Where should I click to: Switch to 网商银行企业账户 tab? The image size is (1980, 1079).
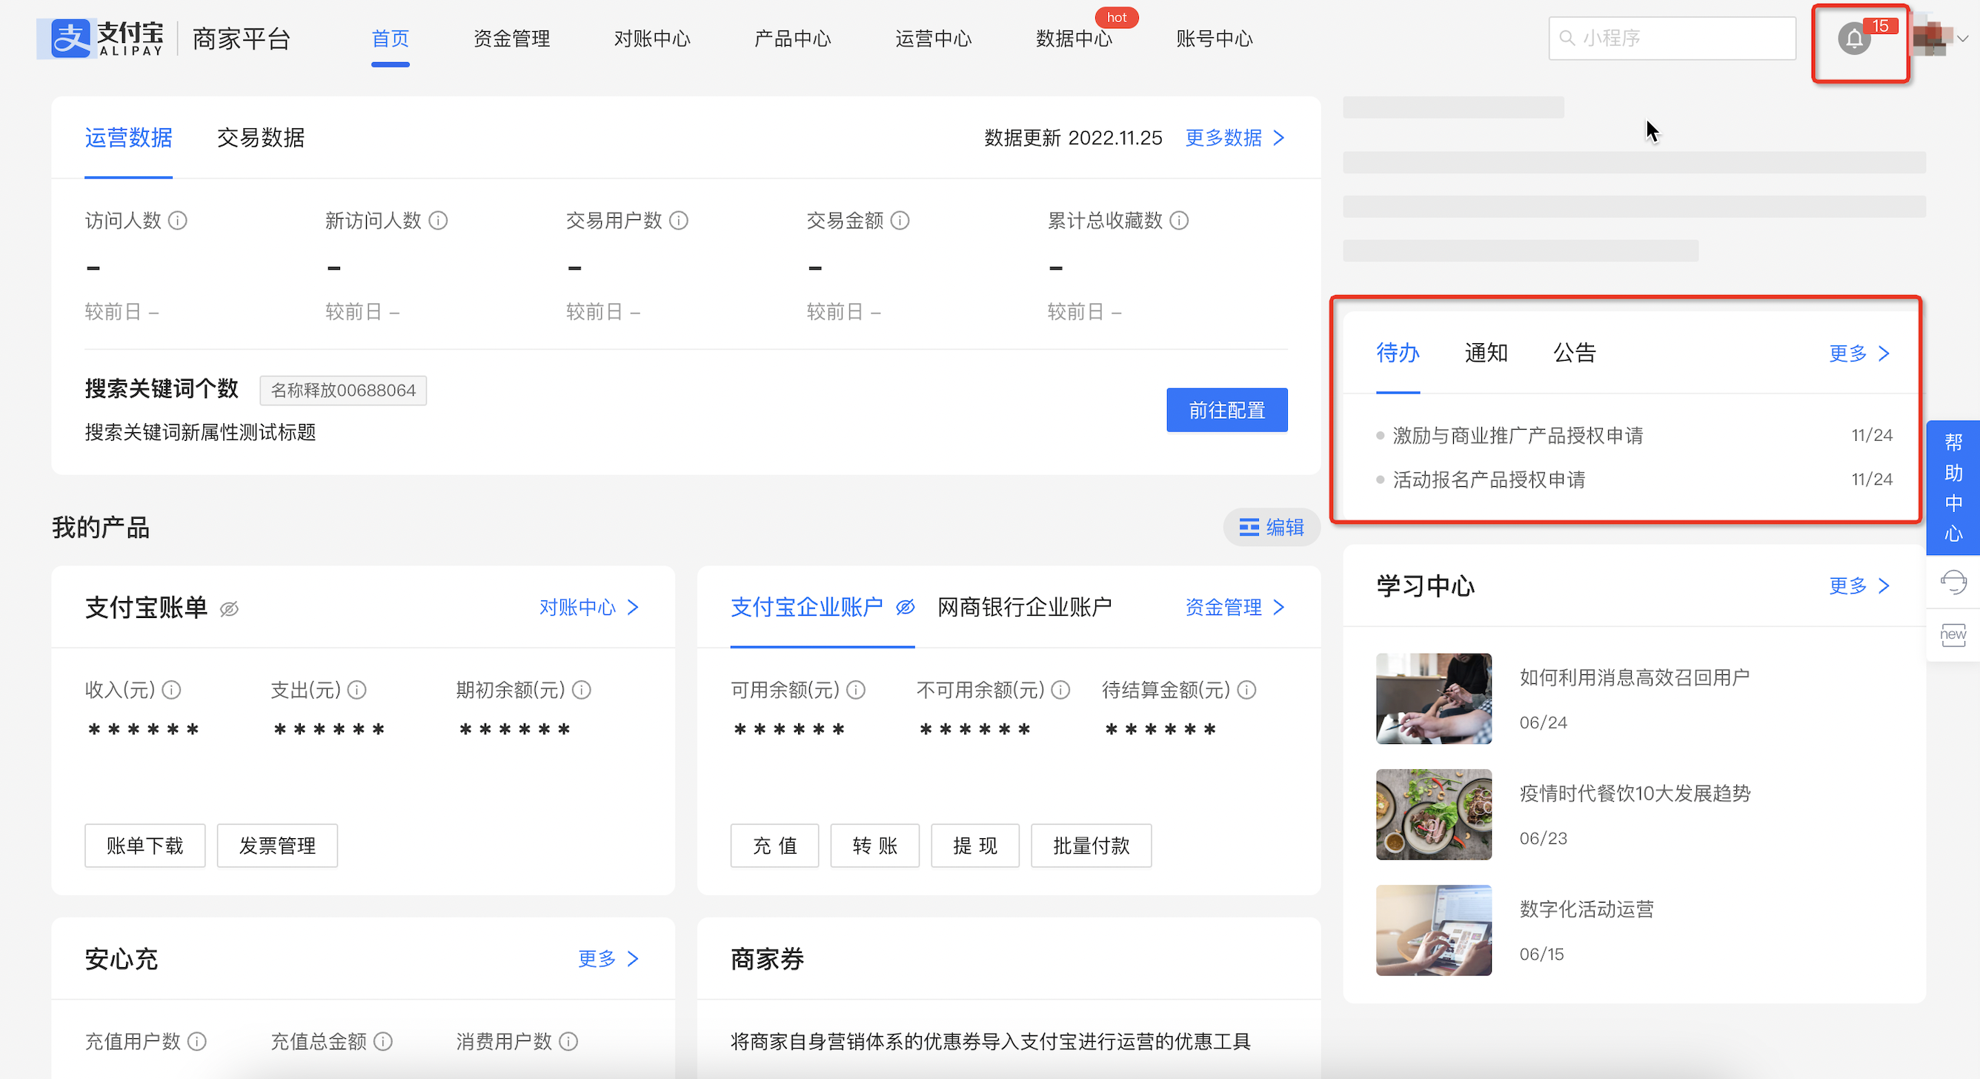1025,607
